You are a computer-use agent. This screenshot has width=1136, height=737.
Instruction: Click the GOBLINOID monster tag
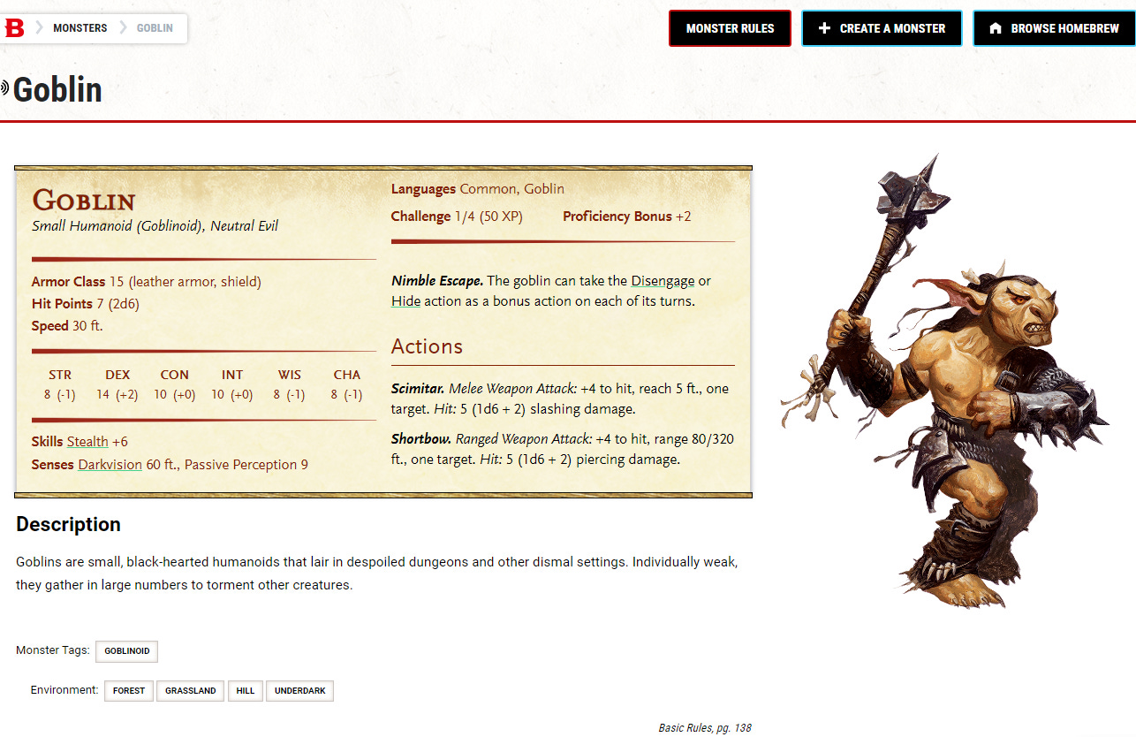point(126,651)
